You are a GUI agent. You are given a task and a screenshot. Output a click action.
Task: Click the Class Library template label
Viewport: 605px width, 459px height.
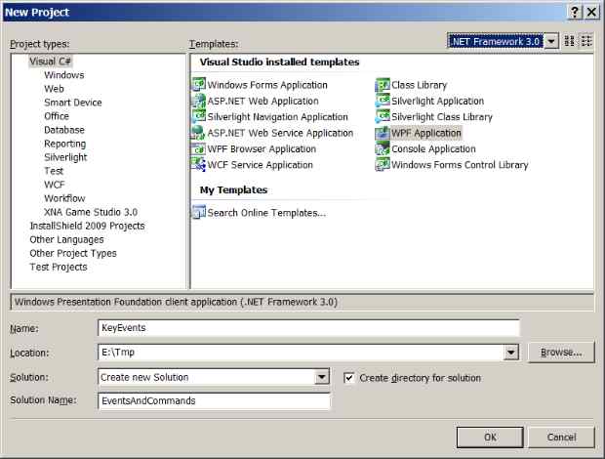point(419,85)
